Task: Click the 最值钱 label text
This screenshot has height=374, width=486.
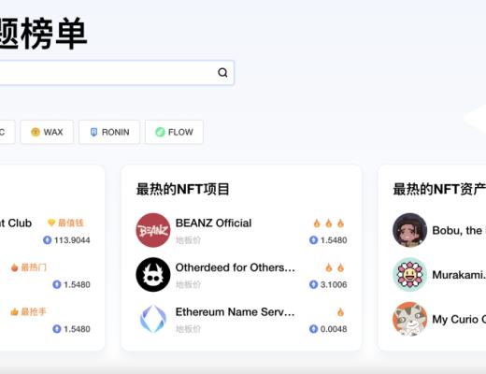Action: tap(71, 223)
